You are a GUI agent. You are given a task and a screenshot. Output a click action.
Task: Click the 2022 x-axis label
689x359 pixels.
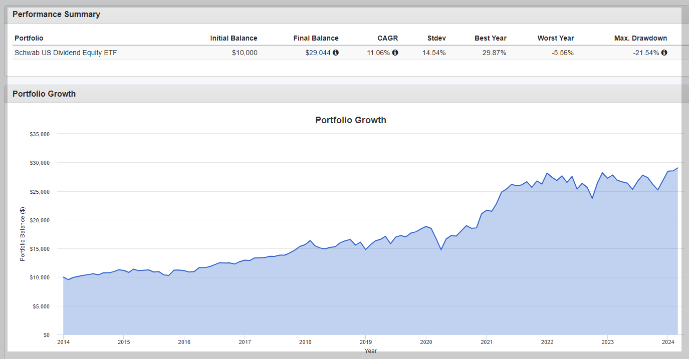point(547,342)
